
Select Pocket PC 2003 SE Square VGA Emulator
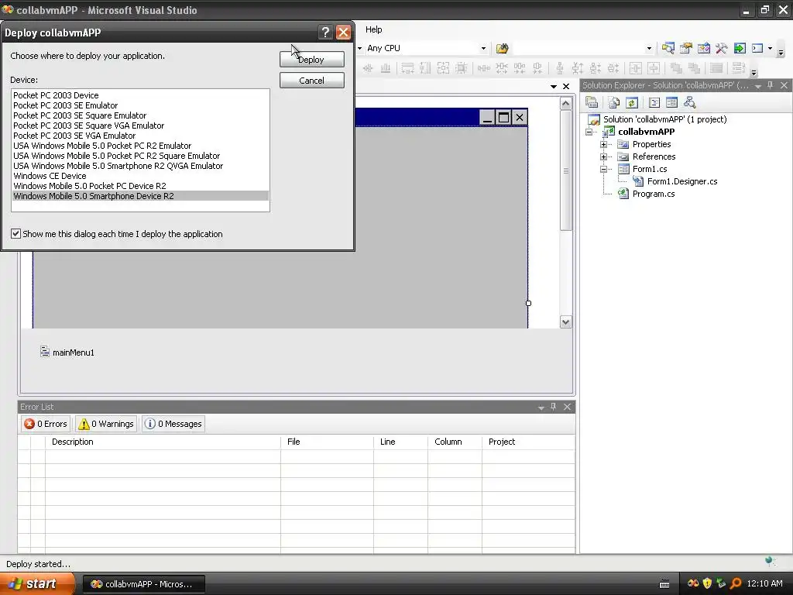point(140,126)
